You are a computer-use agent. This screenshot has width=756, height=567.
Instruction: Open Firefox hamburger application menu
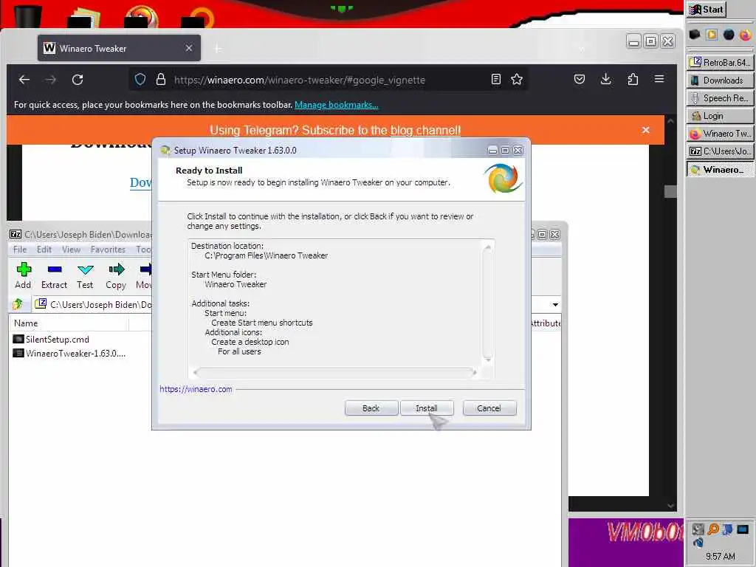coord(659,79)
